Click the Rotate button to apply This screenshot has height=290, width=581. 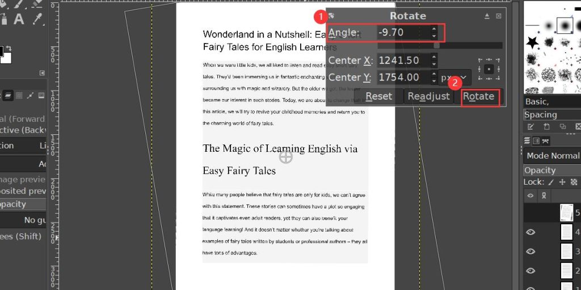point(479,96)
